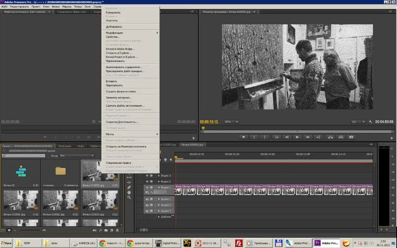
Task: Expand the Видео 2 track
Action: tap(159, 181)
